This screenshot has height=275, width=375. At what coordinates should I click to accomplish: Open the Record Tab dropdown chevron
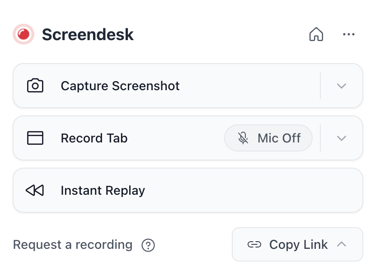point(342,138)
